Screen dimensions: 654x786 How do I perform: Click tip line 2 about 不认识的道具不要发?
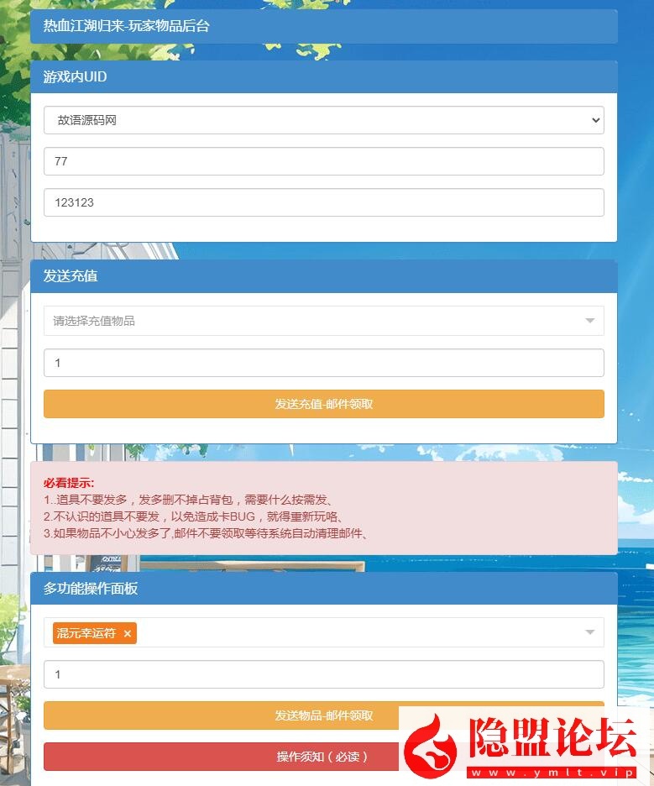195,516
